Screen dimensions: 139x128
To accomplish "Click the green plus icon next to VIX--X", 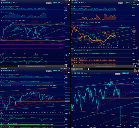I will click(72, 3).
